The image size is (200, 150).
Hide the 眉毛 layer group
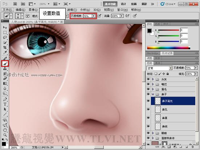(148, 89)
